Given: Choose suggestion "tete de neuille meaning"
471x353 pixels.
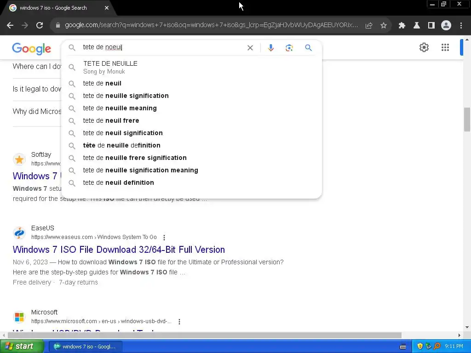Looking at the screenshot, I should [x=191, y=108].
